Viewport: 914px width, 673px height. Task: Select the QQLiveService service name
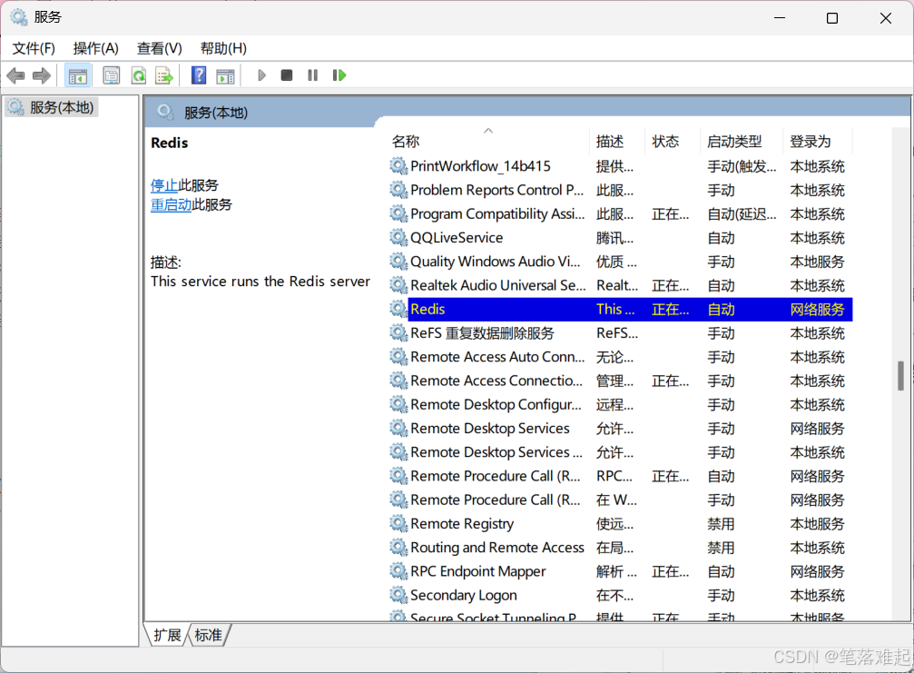pos(457,237)
